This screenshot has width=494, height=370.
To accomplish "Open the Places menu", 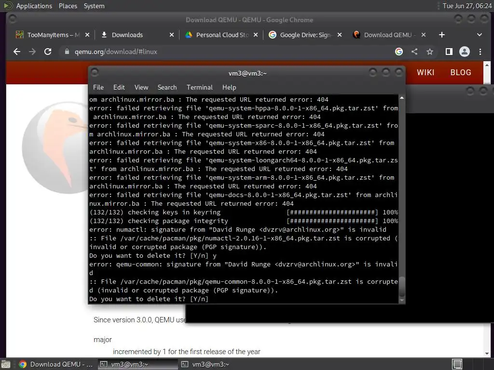I will click(x=68, y=6).
